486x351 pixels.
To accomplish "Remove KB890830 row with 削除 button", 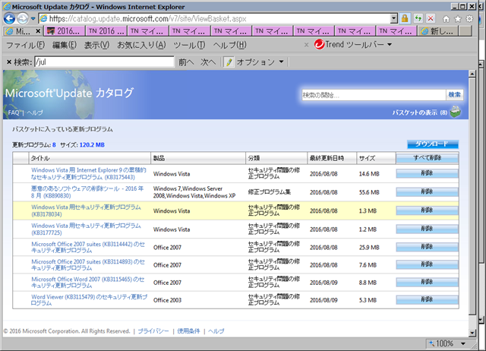I will [x=427, y=192].
